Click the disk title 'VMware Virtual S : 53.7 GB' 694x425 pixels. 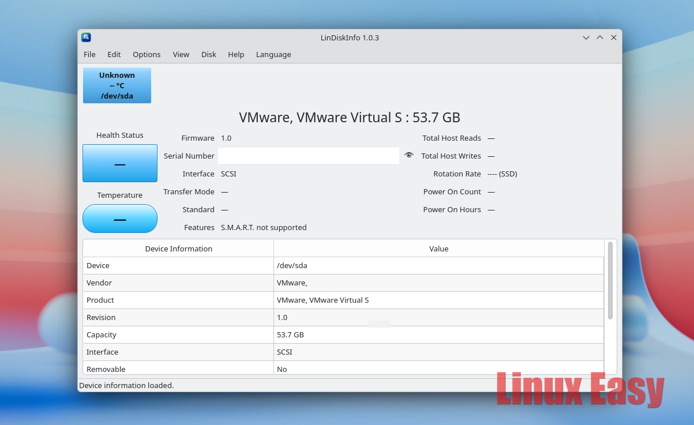(x=350, y=118)
